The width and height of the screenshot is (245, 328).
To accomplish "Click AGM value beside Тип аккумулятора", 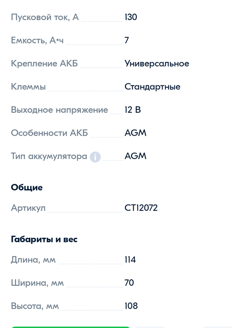I will click(136, 156).
